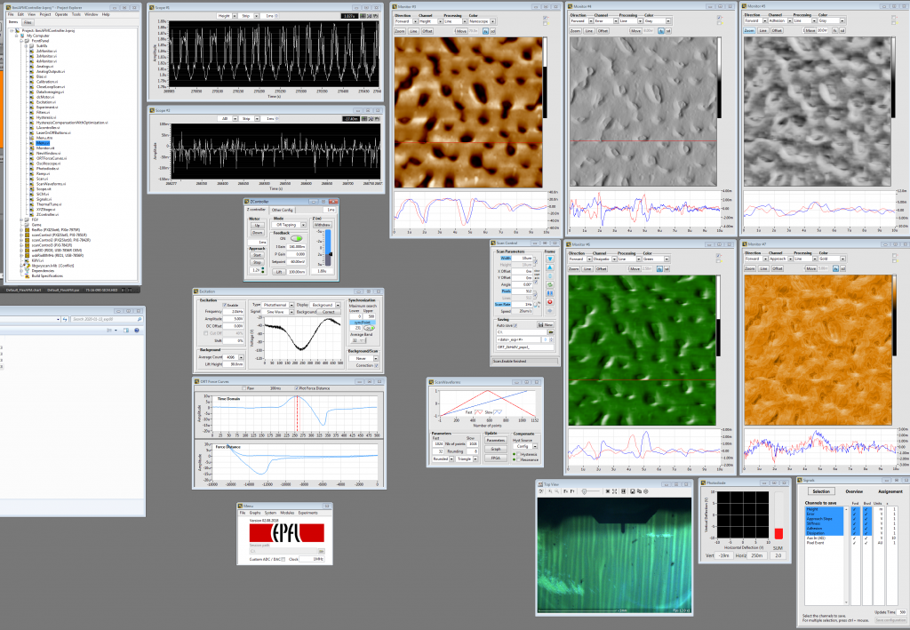
Task: Start downward scan with blue down-arrow in Scan Control
Action: (x=550, y=259)
